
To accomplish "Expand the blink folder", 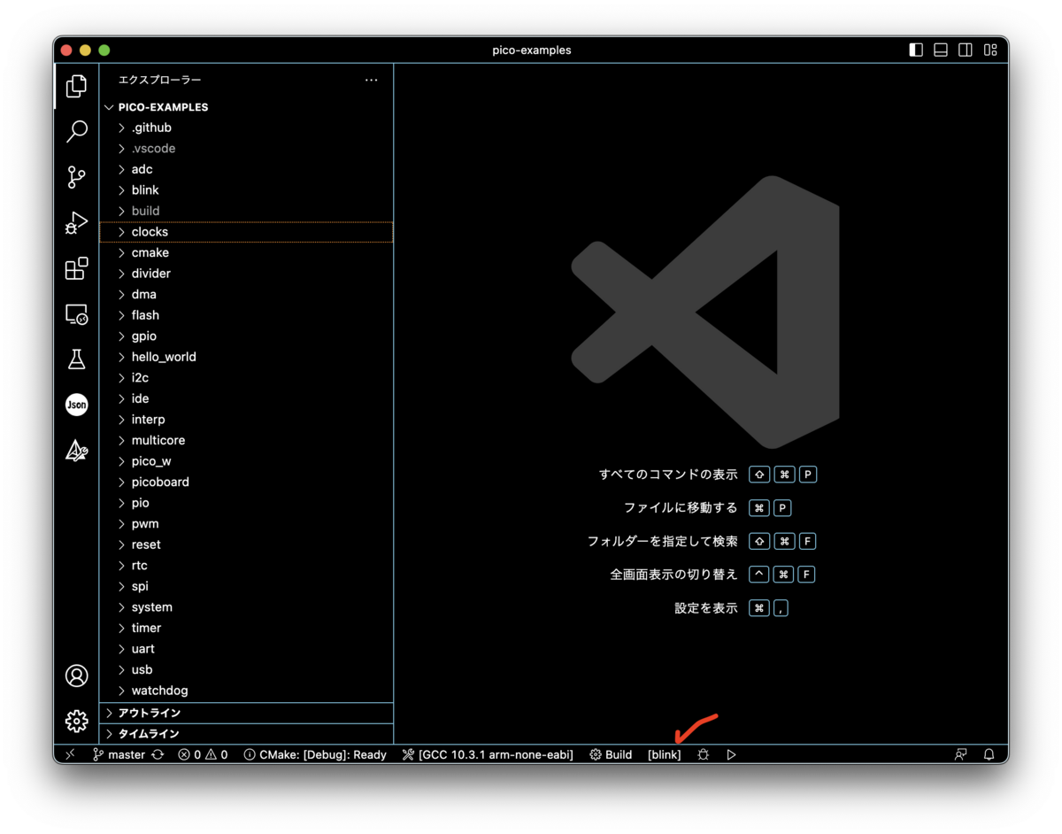I will [246, 190].
